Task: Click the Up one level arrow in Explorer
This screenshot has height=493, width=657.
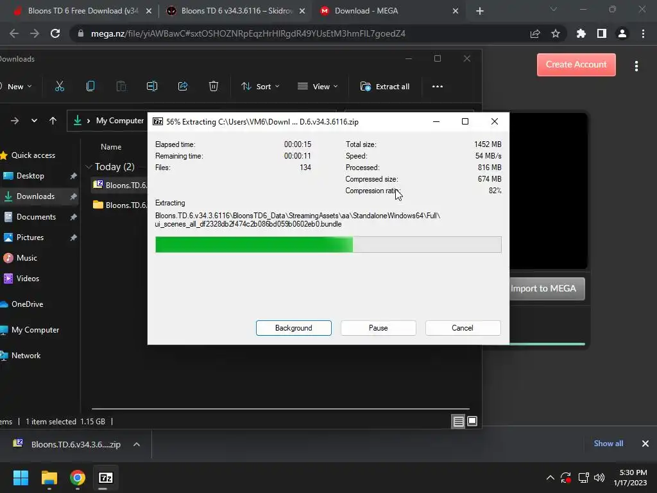Action: click(53, 121)
